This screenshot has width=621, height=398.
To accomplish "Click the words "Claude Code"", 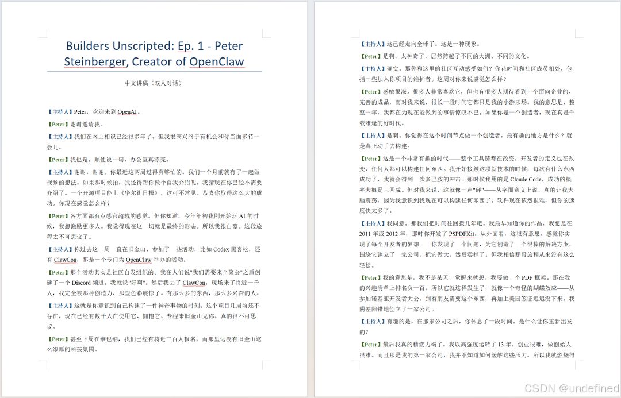I will [526, 180].
